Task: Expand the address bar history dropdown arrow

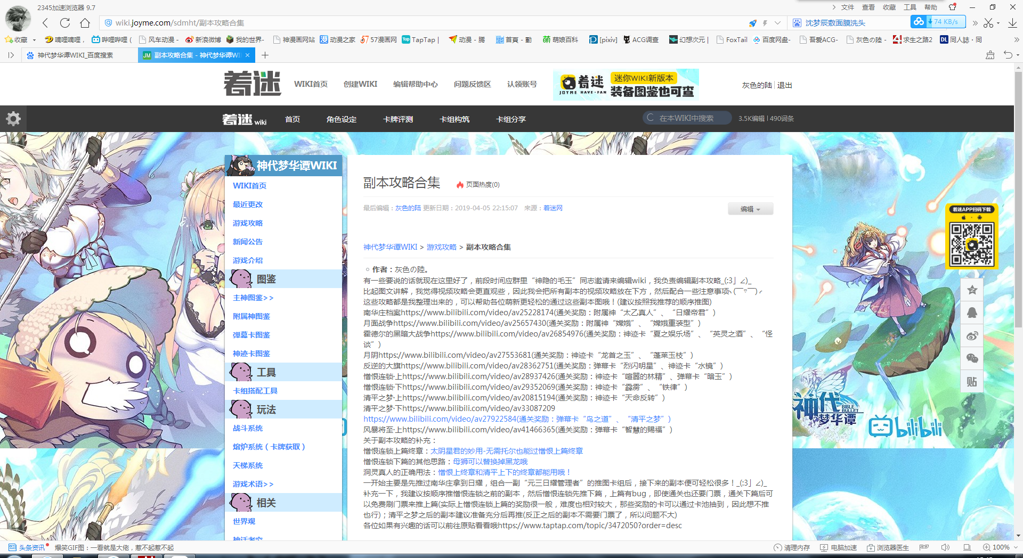Action: [x=777, y=23]
